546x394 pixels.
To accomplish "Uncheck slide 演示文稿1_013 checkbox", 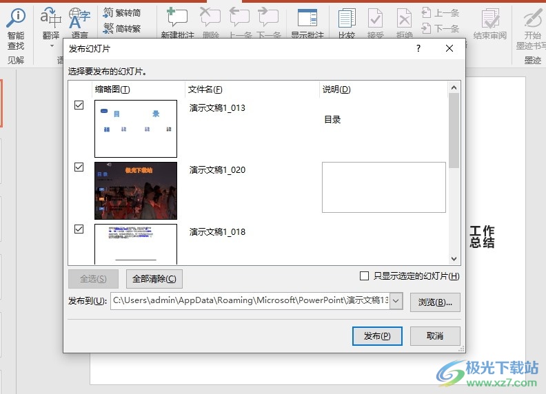I will coord(79,105).
